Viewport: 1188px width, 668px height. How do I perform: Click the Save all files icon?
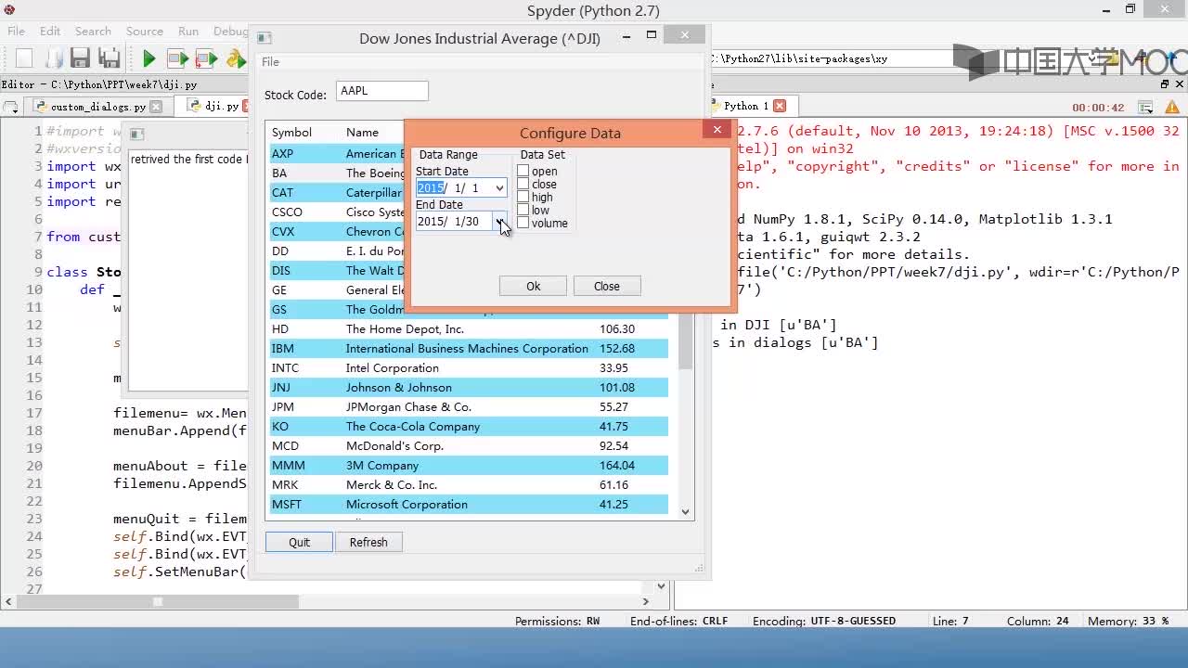click(x=110, y=58)
